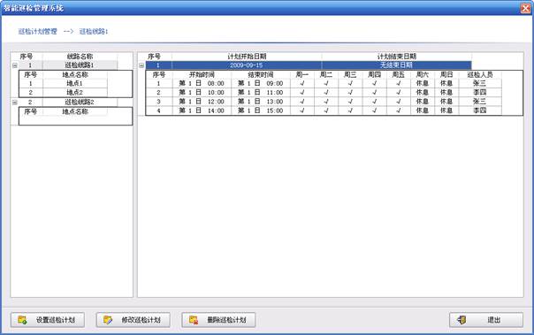Image resolution: width=534 pixels, height=335 pixels.
Task: Toggle 周三 checkmark for the 10:00 shift
Action: click(350, 92)
